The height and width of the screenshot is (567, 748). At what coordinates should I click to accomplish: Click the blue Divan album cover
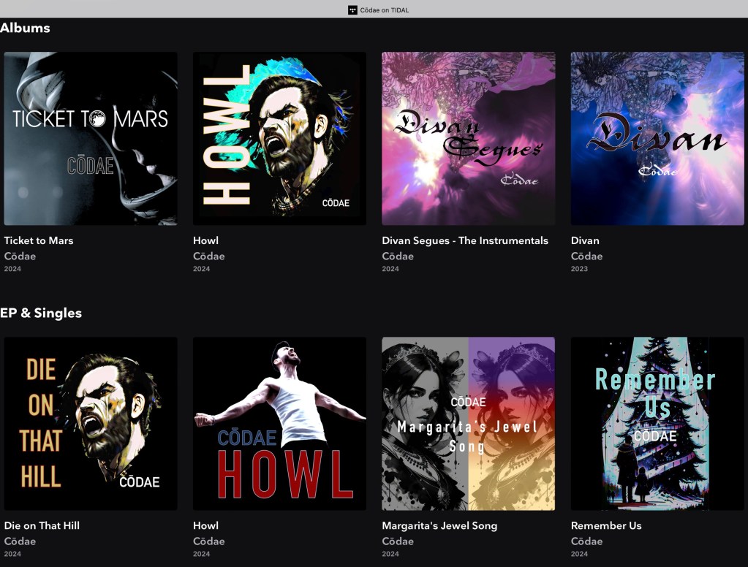click(x=657, y=138)
